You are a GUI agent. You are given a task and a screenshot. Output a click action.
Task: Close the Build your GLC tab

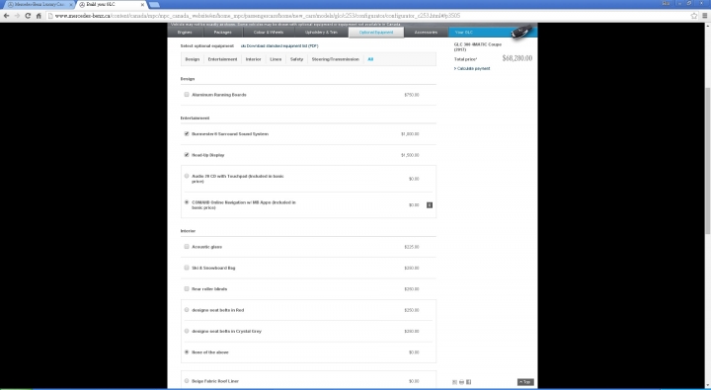(x=142, y=5)
